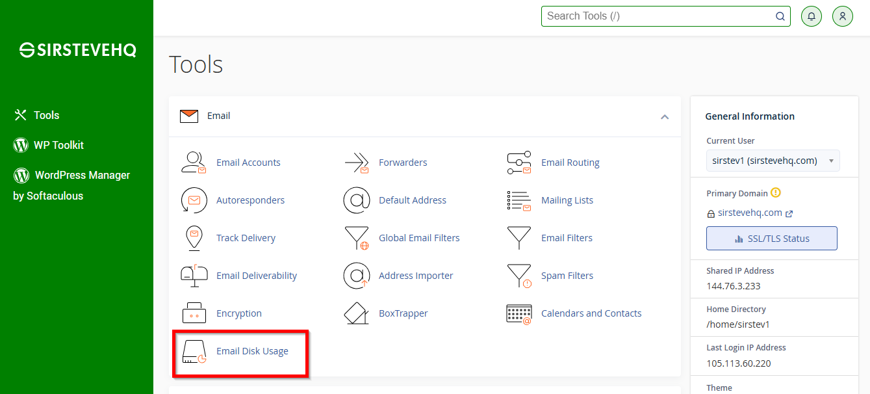Click the Tools page heading
The image size is (870, 394).
point(196,64)
